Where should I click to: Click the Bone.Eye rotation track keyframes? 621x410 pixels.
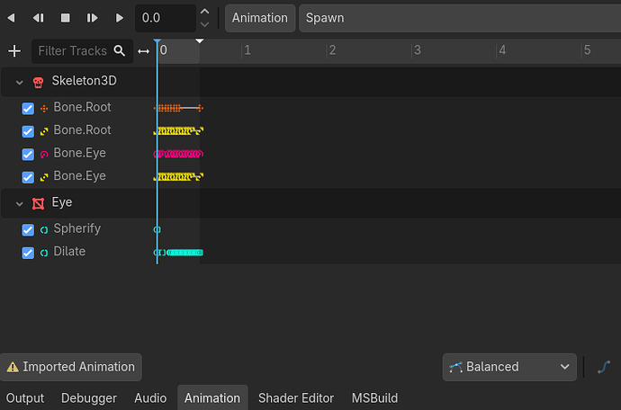(178, 154)
